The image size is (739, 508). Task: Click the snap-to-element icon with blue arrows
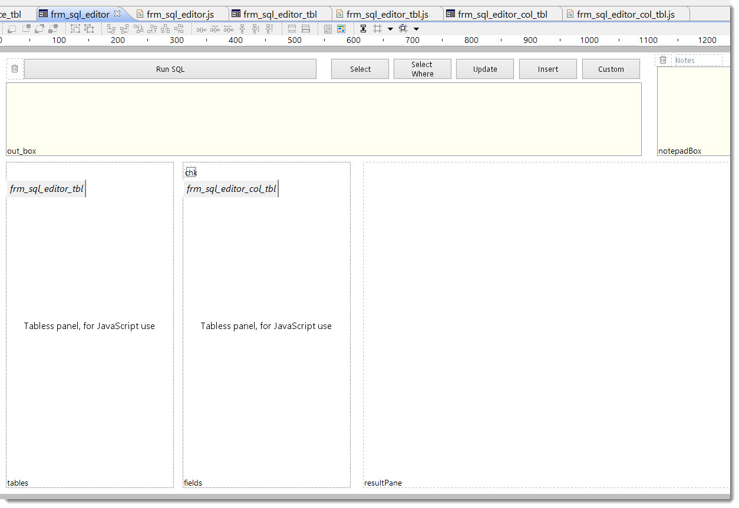click(x=403, y=29)
